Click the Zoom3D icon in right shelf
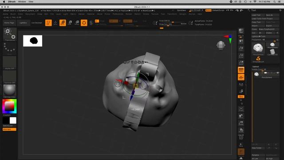Screen dimensions: 284x160 click(x=241, y=123)
